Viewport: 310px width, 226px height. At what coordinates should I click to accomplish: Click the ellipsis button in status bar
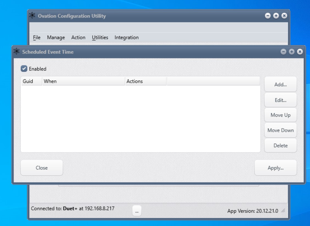point(137,211)
